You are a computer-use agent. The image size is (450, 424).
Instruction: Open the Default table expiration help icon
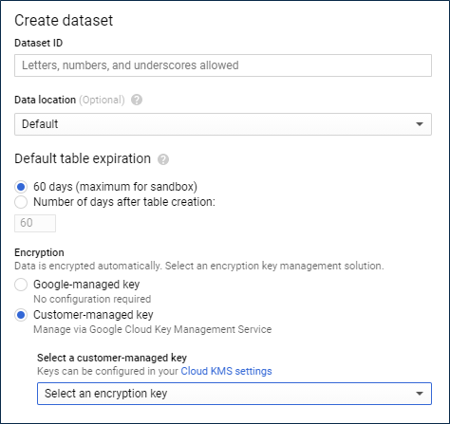(x=163, y=159)
